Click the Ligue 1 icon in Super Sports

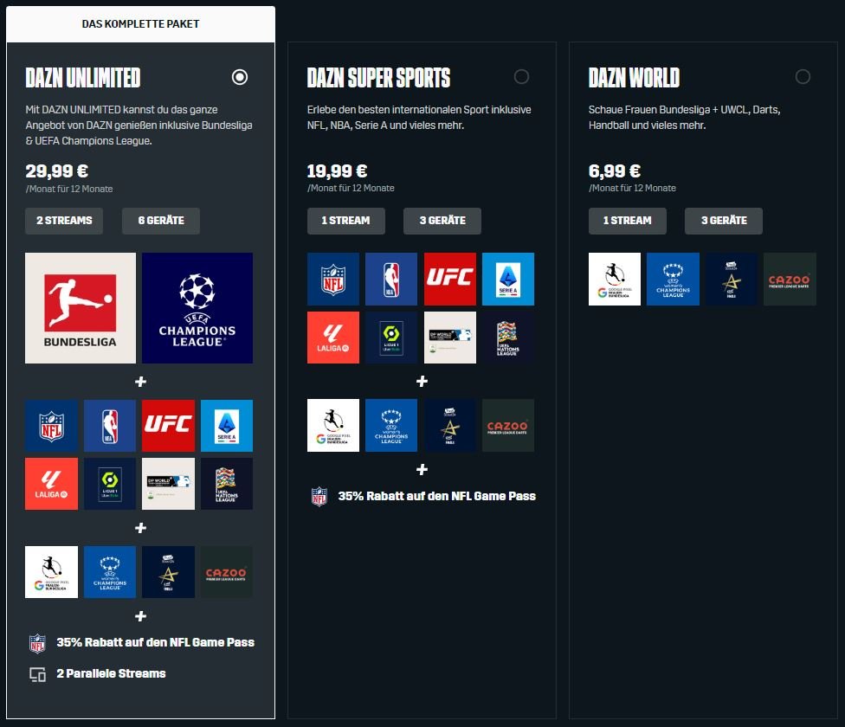coord(391,338)
